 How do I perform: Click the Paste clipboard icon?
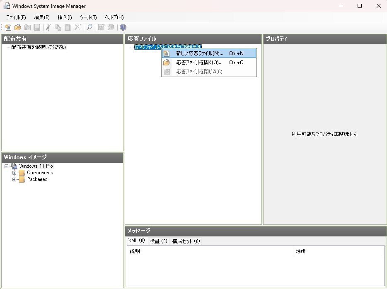[x=68, y=27]
